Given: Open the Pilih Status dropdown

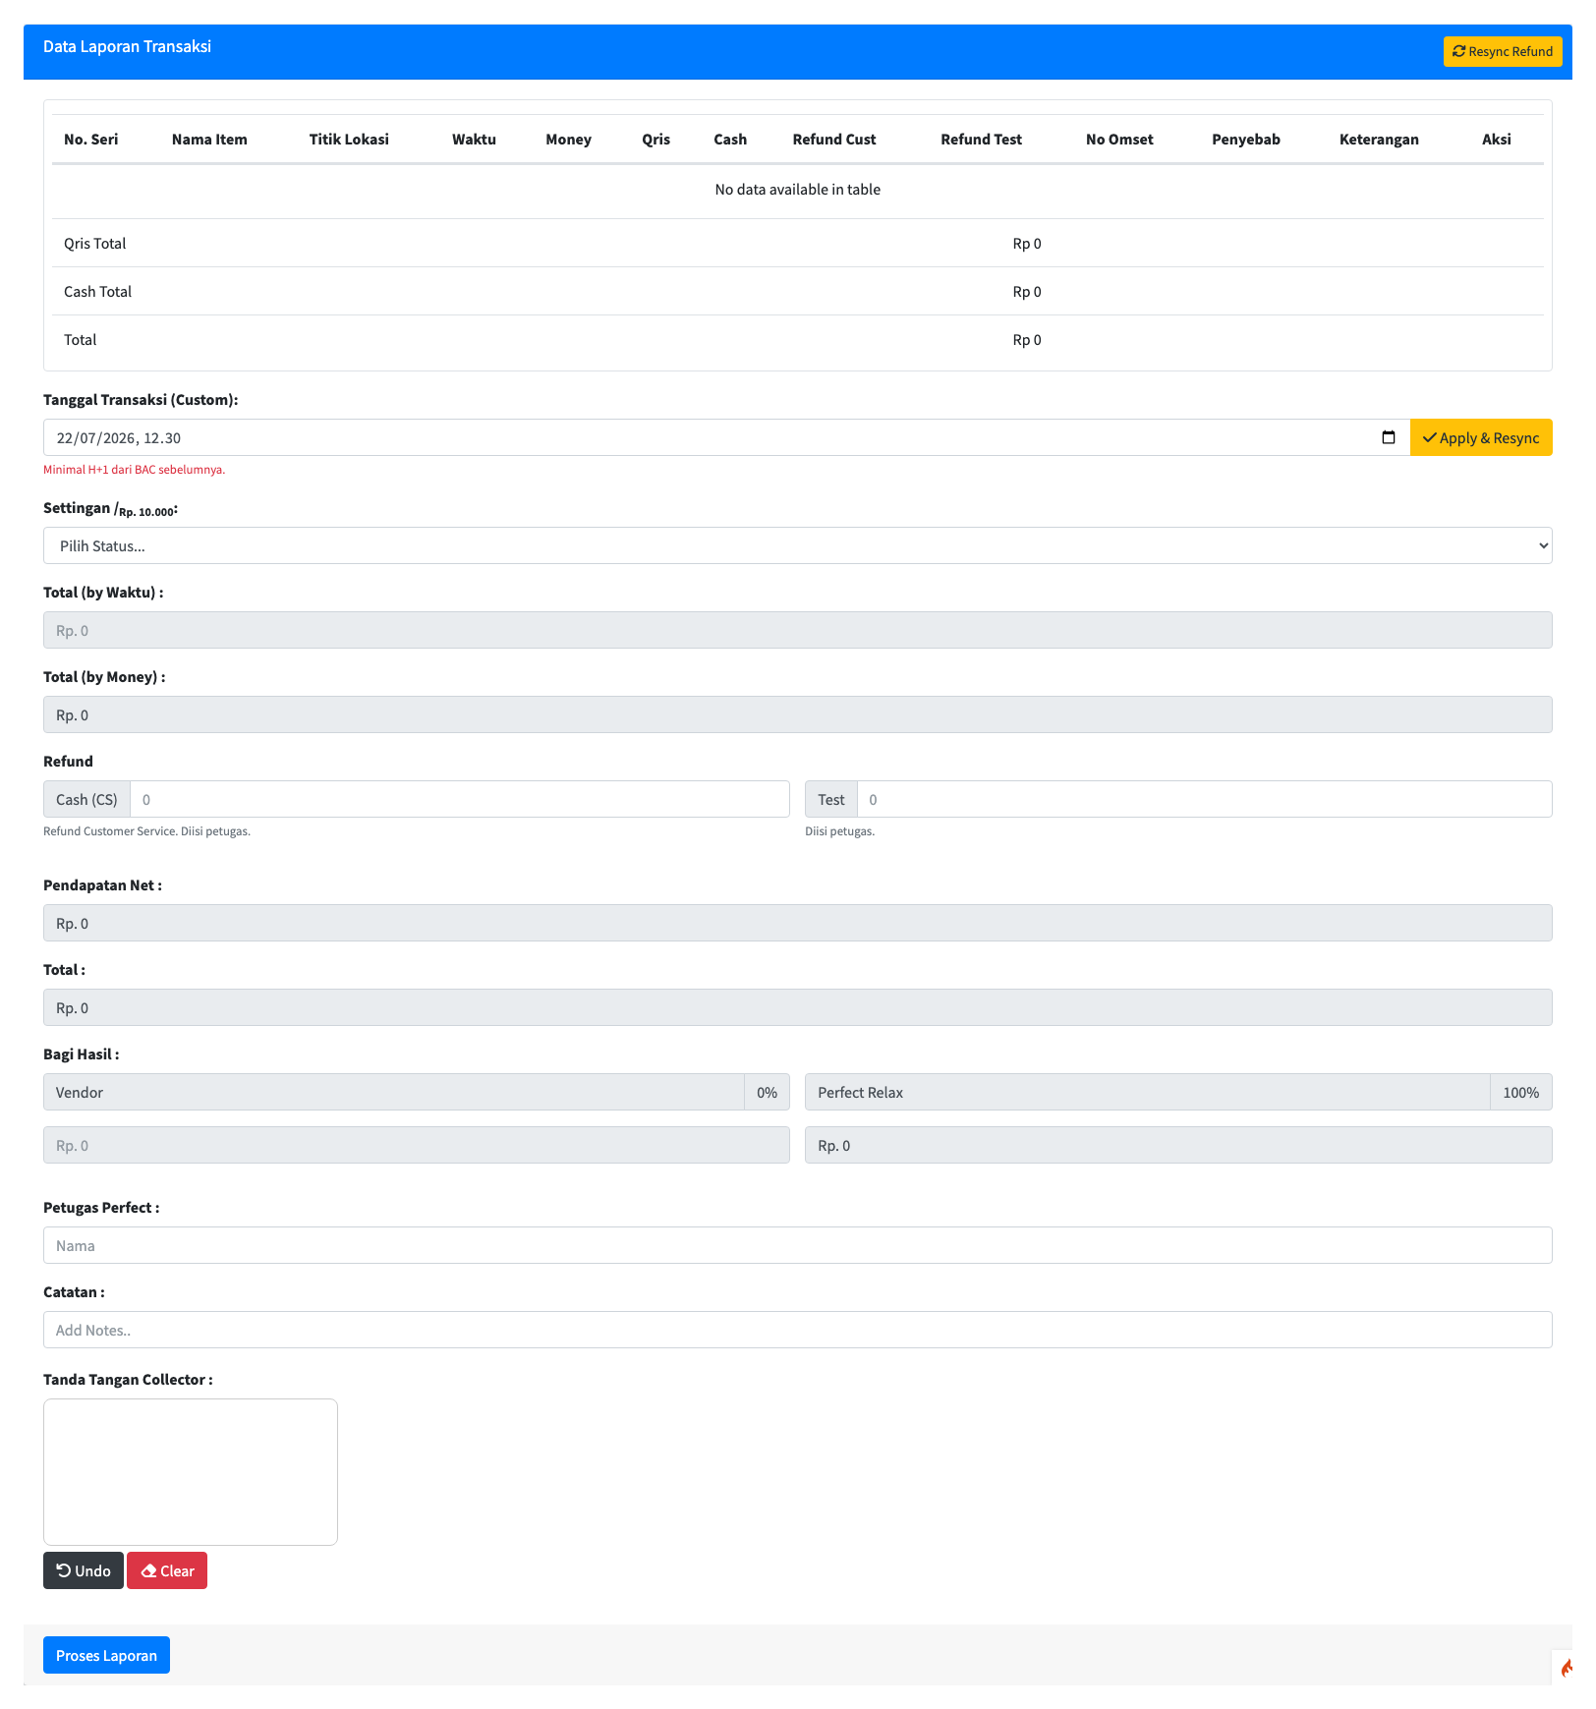Looking at the screenshot, I should point(797,545).
